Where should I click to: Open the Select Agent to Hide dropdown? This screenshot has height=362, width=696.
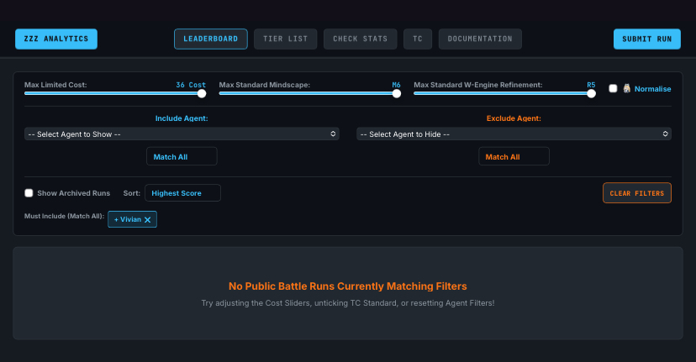[x=514, y=134]
